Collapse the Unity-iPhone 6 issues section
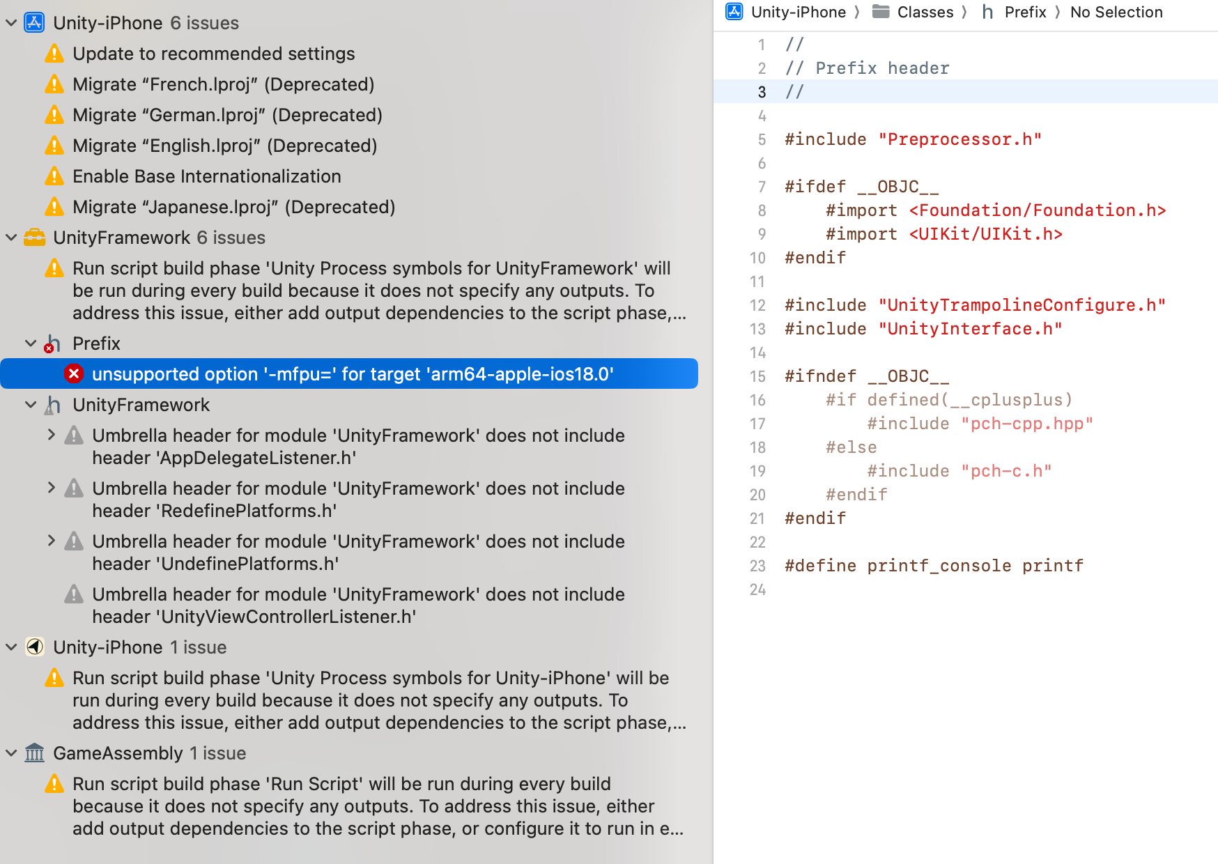1218x864 pixels. (10, 22)
